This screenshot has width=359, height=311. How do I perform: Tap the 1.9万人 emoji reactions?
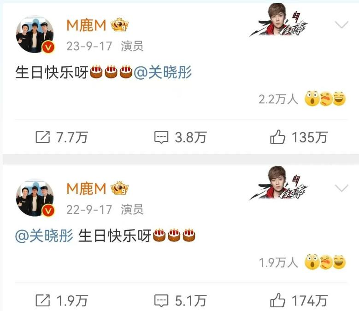tap(302, 262)
